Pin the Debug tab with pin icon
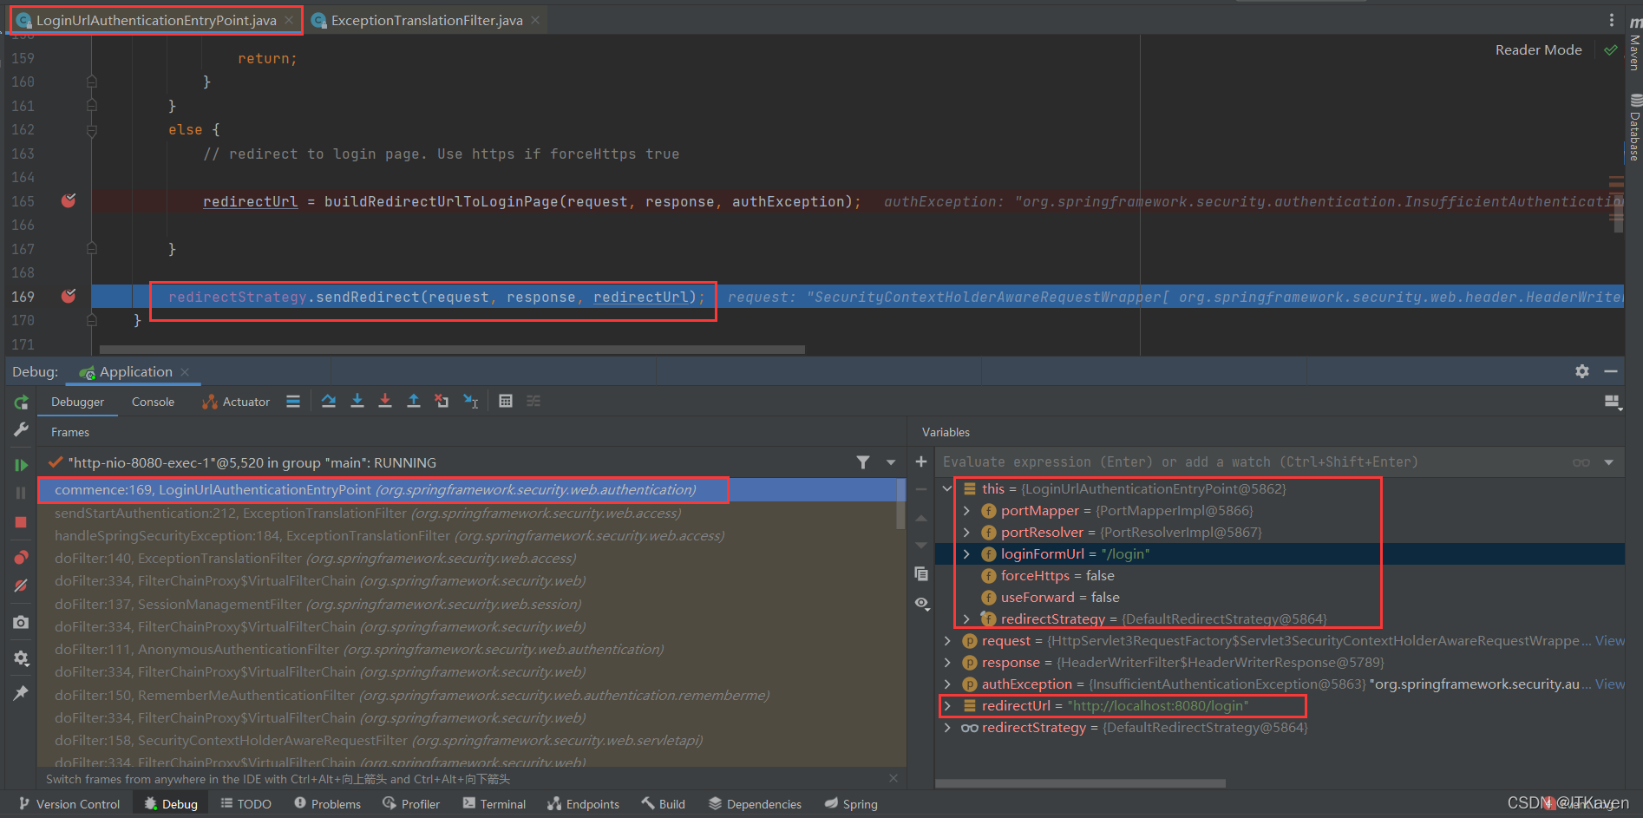 [21, 691]
